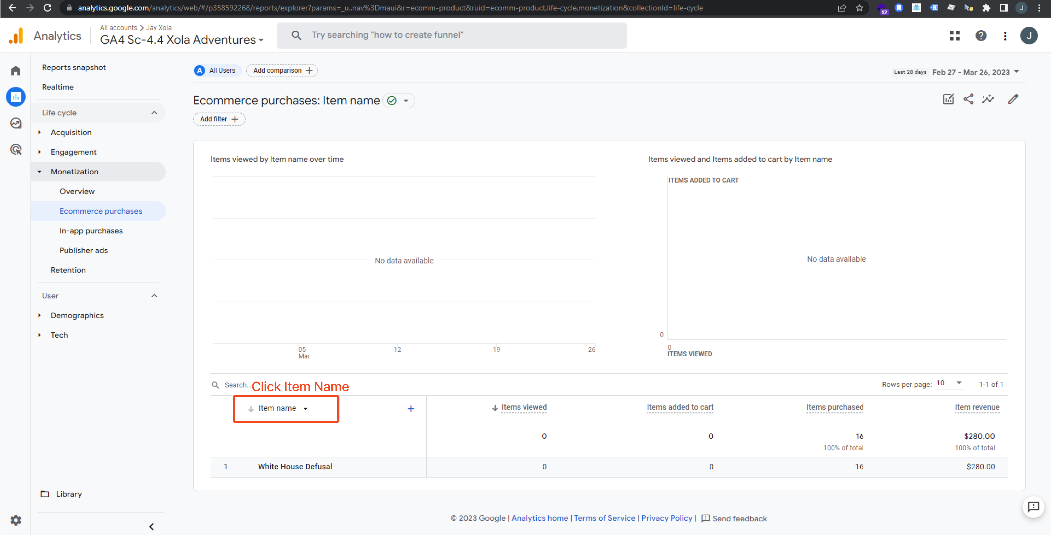Sort by Items purchased column
Screen dimensions: 1051x535
[x=835, y=407]
